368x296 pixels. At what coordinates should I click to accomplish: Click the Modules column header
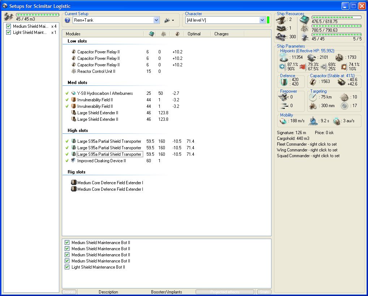103,34
